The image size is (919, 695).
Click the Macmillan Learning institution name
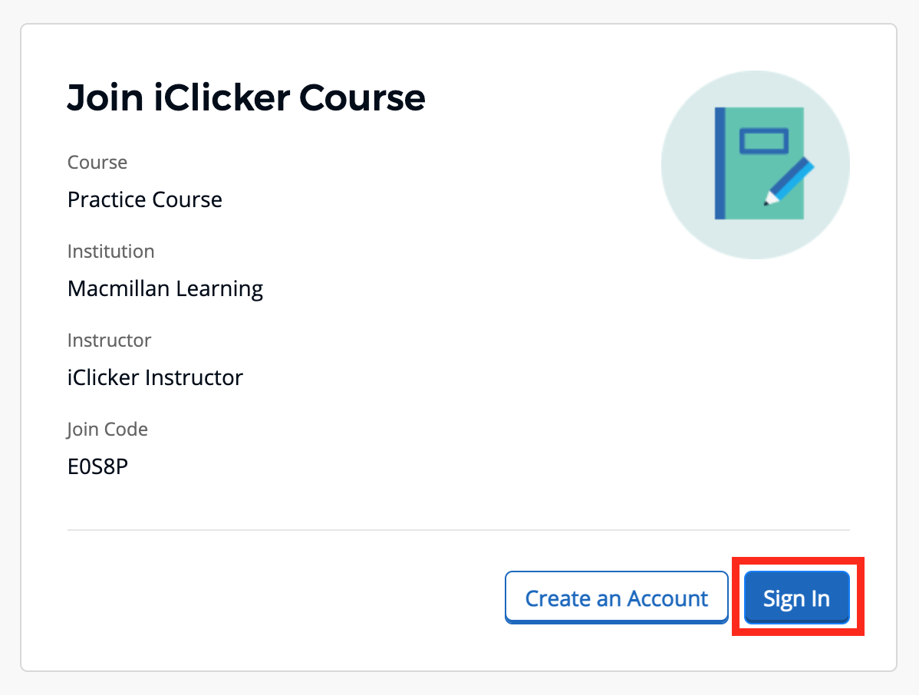(165, 288)
